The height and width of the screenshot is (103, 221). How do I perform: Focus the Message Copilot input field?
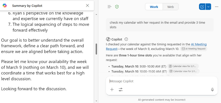pos(161,81)
